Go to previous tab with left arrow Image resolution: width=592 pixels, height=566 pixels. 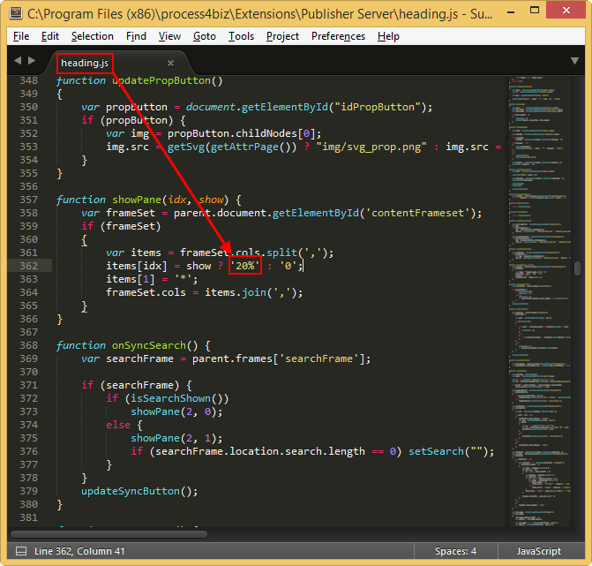tap(18, 60)
